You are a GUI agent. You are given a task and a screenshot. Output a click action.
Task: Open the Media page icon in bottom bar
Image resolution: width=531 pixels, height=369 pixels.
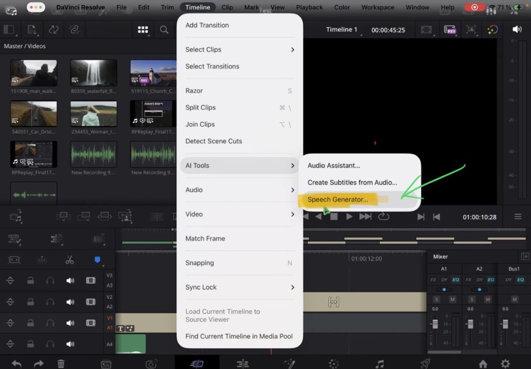tap(106, 364)
